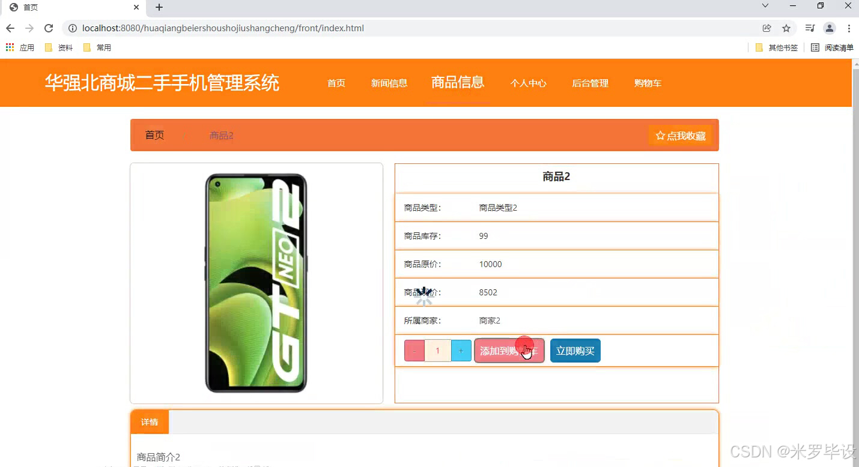Click the 商品类型2 value
Viewport: 859px width, 467px height.
coord(498,208)
